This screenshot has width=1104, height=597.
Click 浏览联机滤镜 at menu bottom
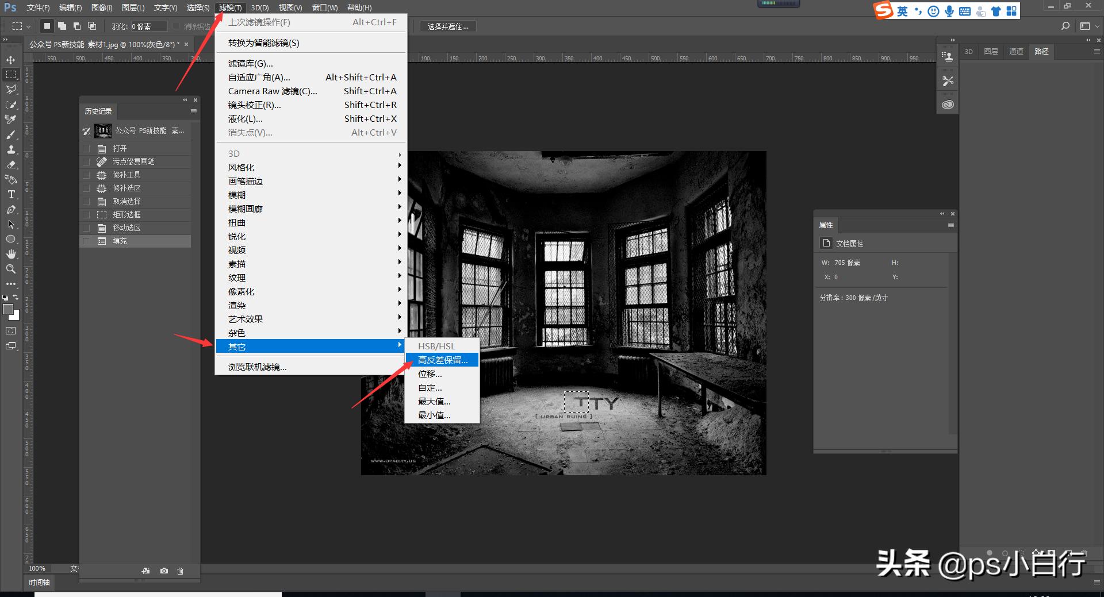point(310,367)
